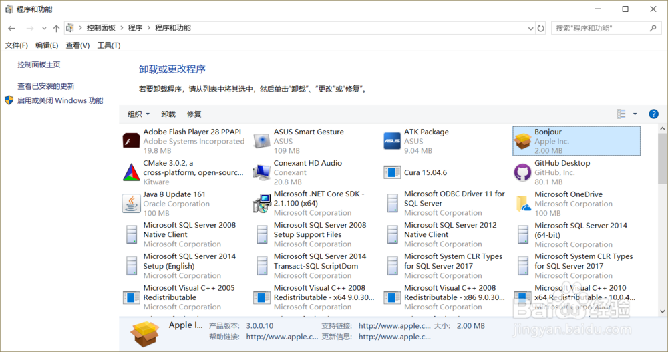
Task: Click the 修复 button in toolbar
Action: [194, 114]
